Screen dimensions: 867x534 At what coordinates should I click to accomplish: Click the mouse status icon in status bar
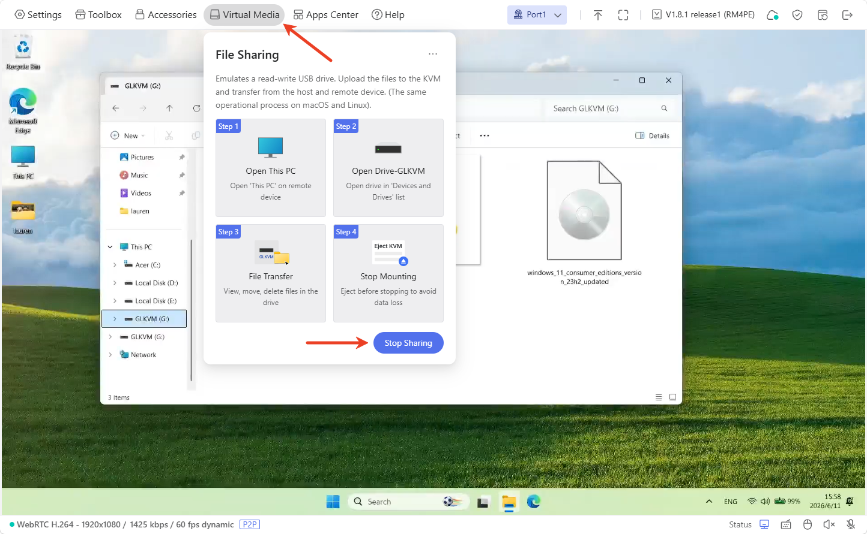[808, 524]
